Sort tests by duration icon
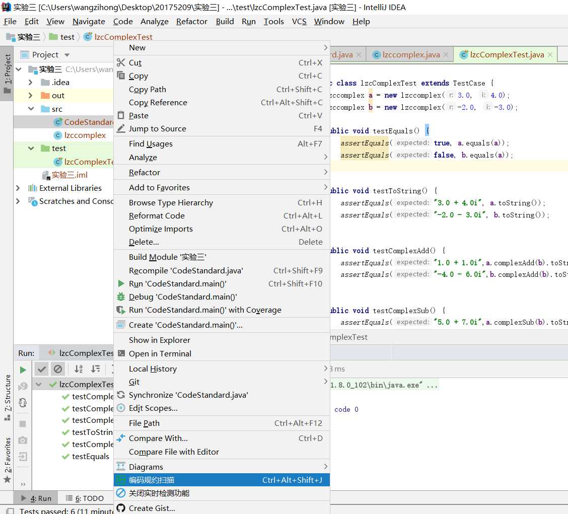The height and width of the screenshot is (514, 568). tap(96, 369)
